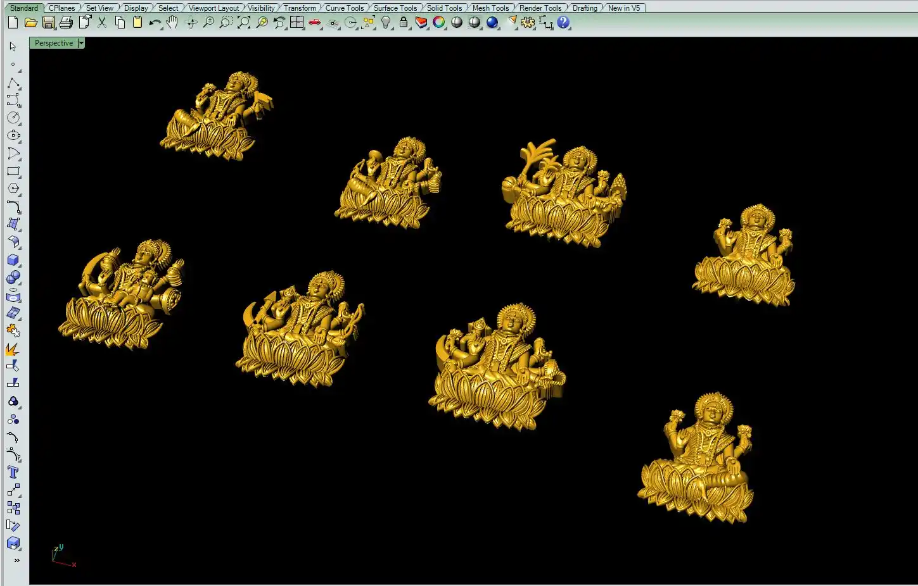The width and height of the screenshot is (918, 586).
Task: Click the Text object tool
Action: pyautogui.click(x=13, y=472)
